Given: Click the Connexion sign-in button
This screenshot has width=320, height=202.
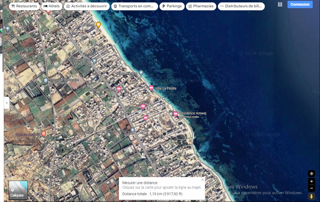Looking at the screenshot, I should [x=300, y=5].
